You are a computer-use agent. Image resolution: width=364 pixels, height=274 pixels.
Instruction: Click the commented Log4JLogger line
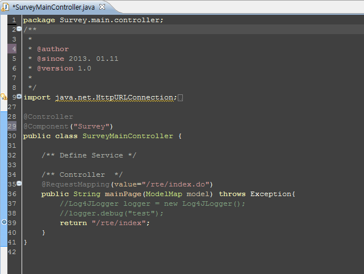coord(152,204)
